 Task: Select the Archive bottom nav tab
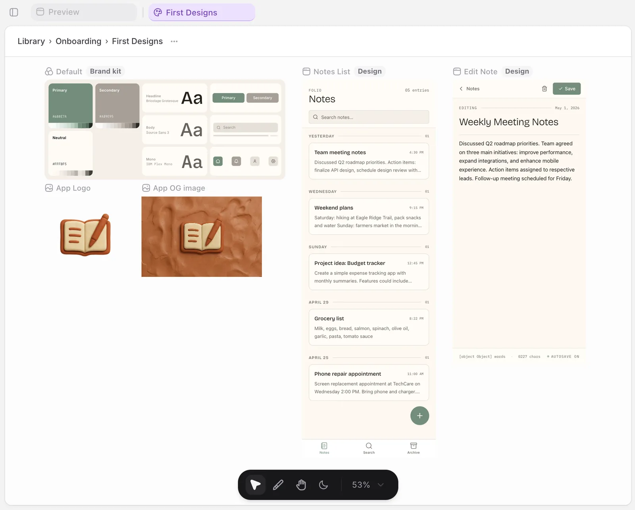pos(414,448)
